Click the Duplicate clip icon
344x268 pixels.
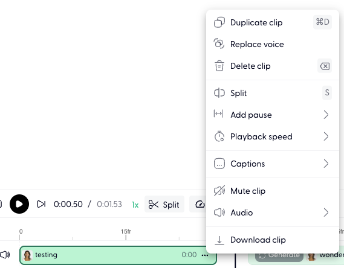coord(219,22)
